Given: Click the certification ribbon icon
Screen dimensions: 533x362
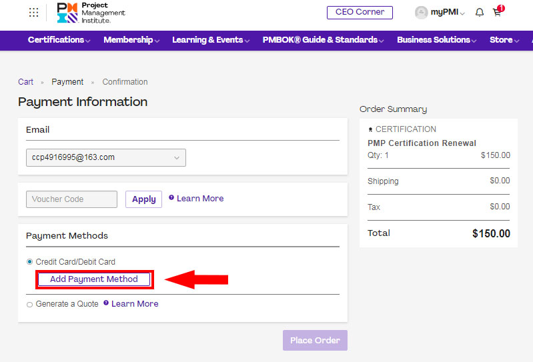Looking at the screenshot, I should point(370,129).
